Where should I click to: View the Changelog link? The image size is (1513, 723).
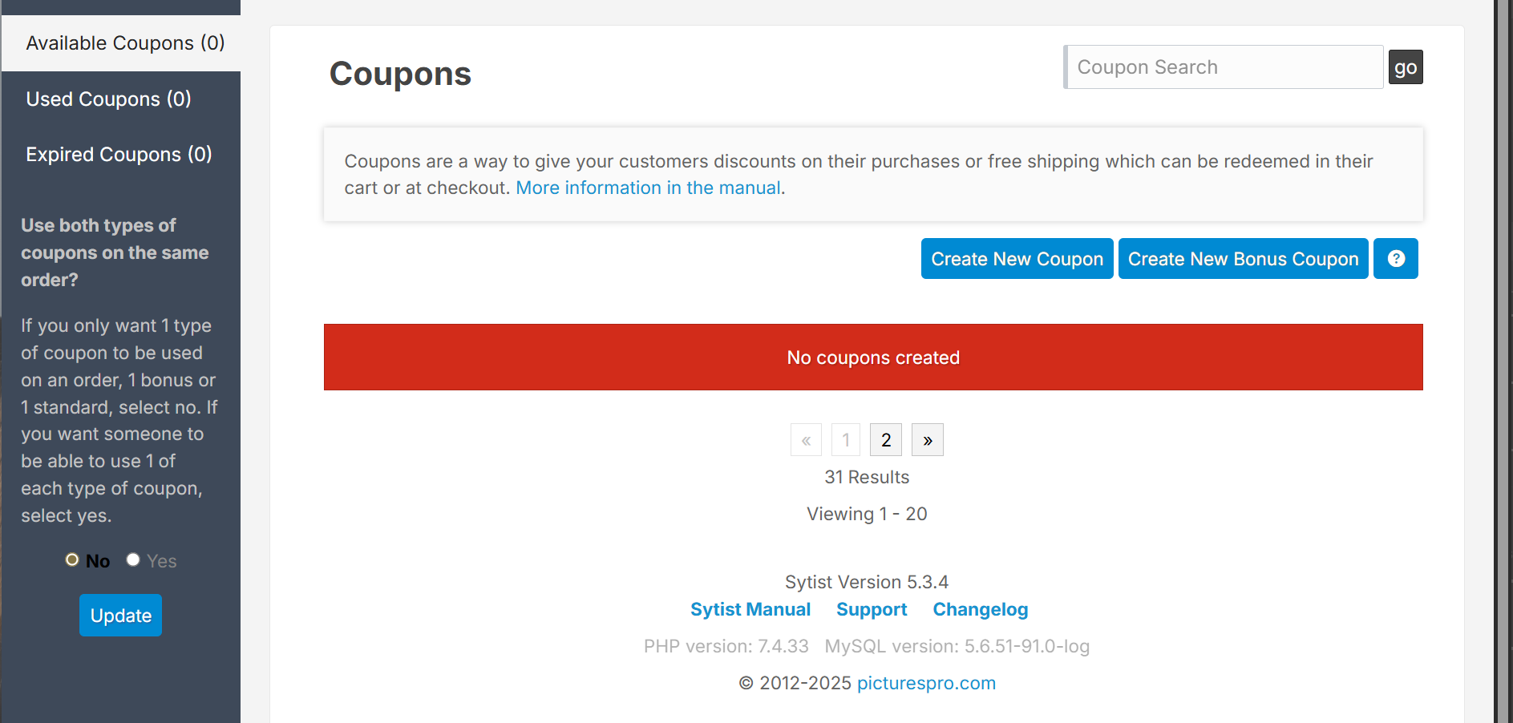pos(980,609)
